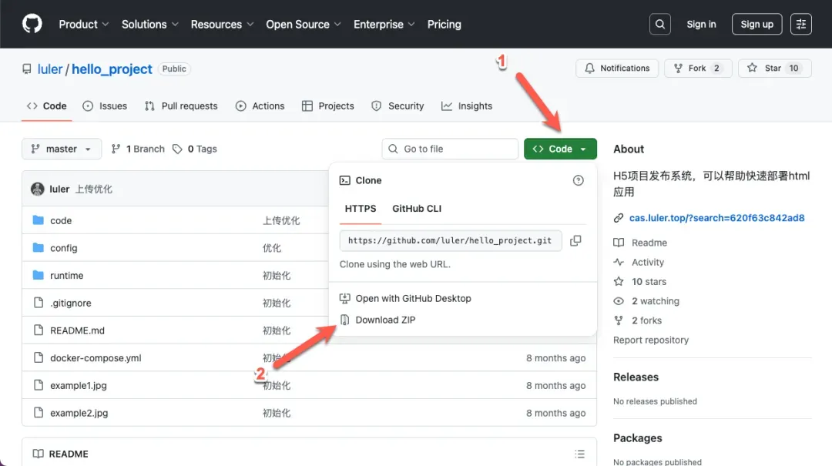832x466 pixels.
Task: Click the Download ZIP option
Action: pos(385,320)
